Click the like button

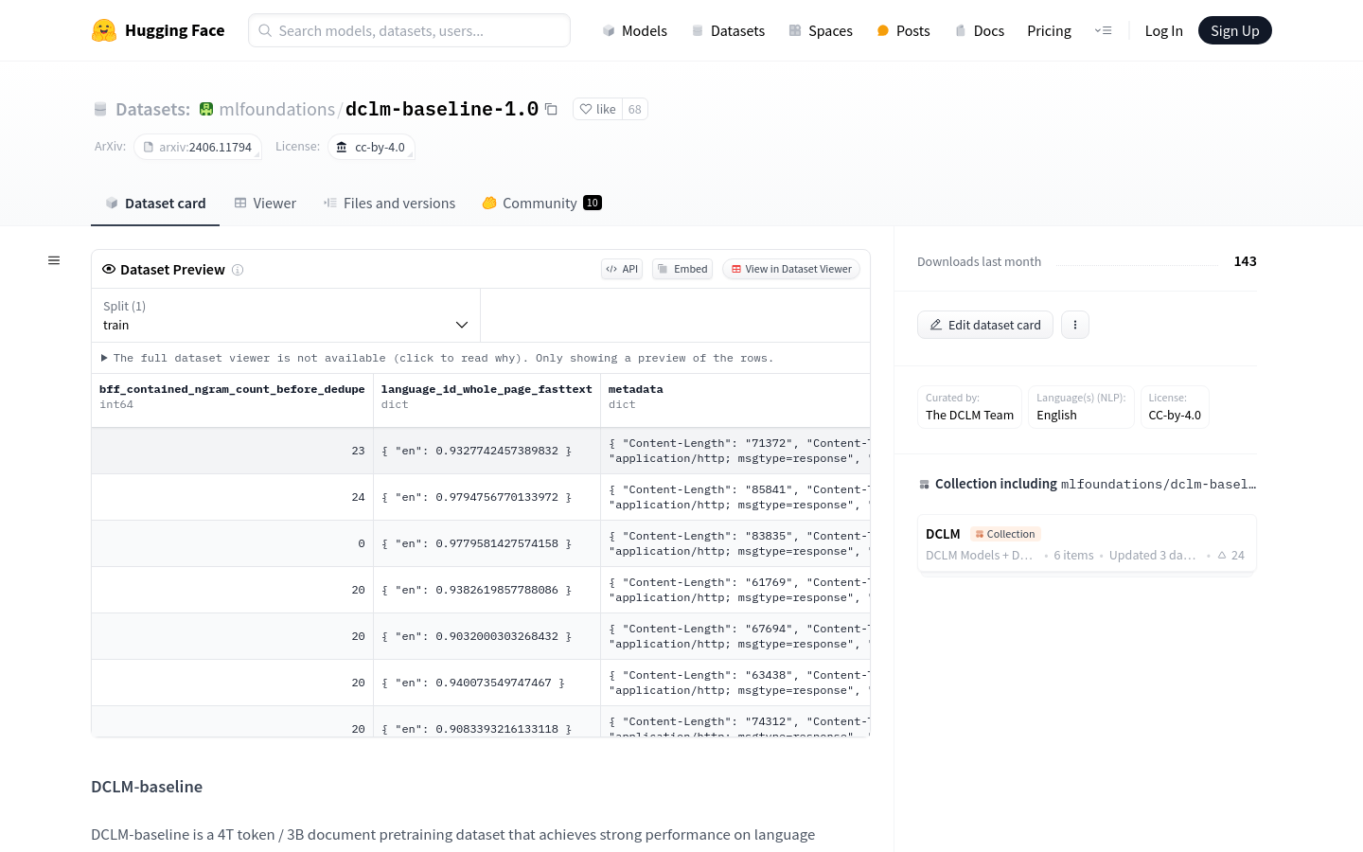point(597,109)
